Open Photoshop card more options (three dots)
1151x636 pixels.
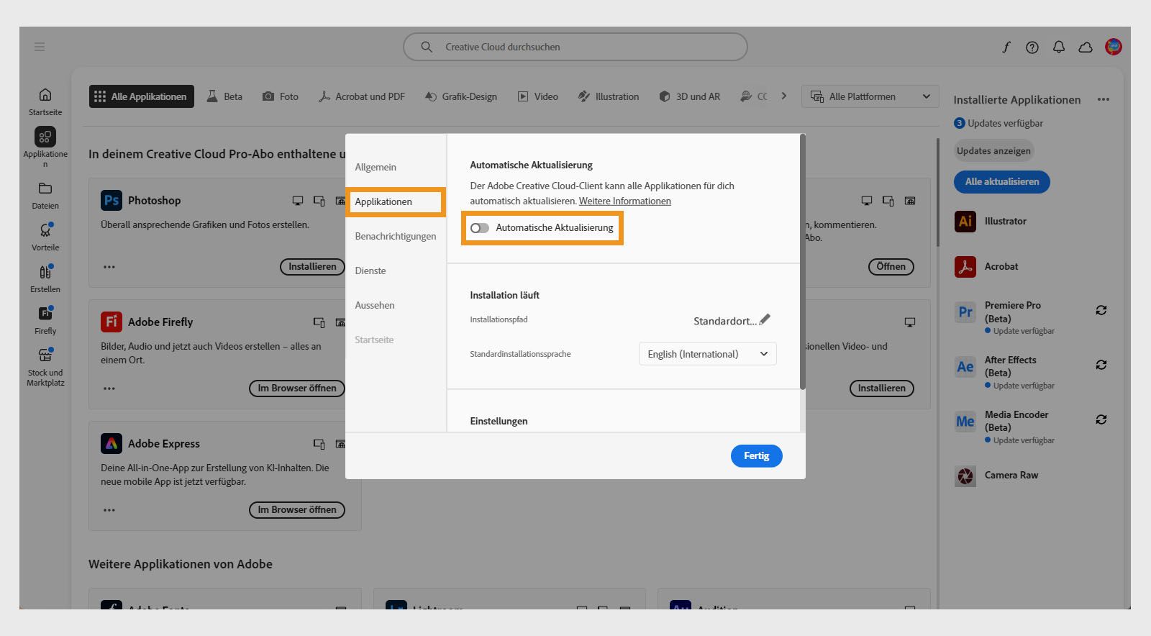click(109, 267)
